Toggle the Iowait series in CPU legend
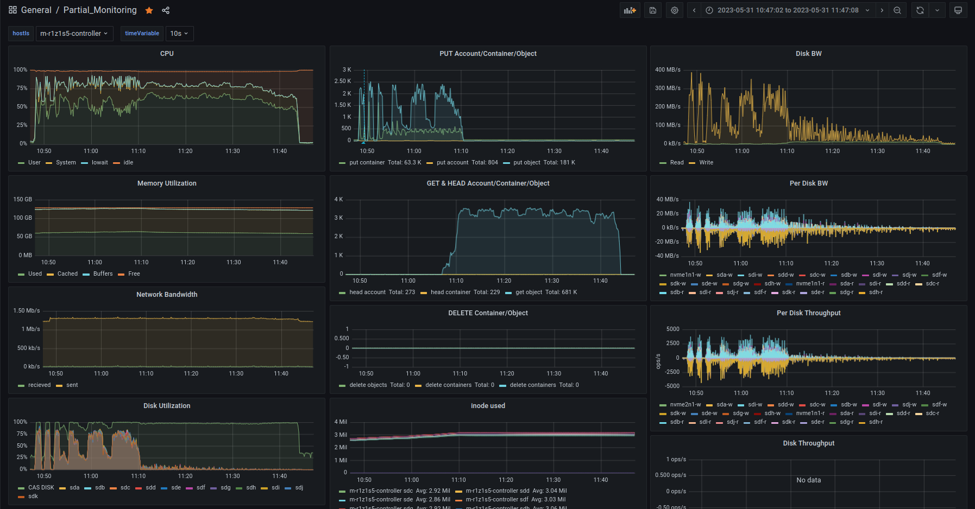 pyautogui.click(x=99, y=163)
